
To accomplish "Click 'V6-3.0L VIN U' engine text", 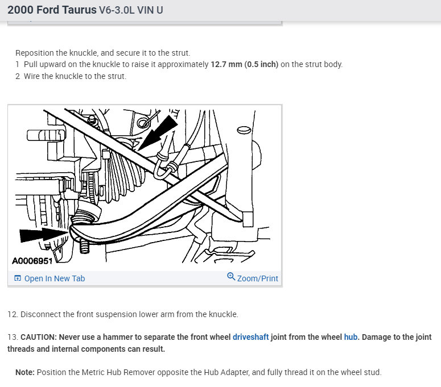I will tap(131, 10).
